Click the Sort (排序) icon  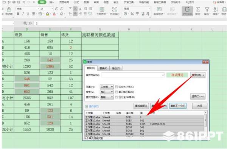(x=216, y=11)
